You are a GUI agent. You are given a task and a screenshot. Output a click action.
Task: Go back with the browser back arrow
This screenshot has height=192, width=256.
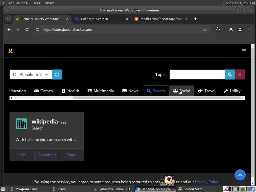coord(9,29)
